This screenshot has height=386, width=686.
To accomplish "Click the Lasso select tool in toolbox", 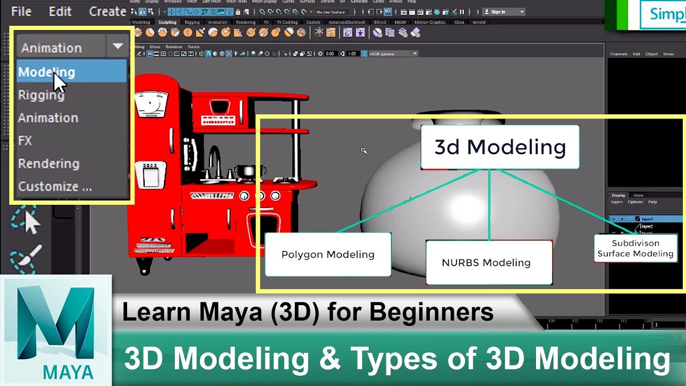I will 25,219.
